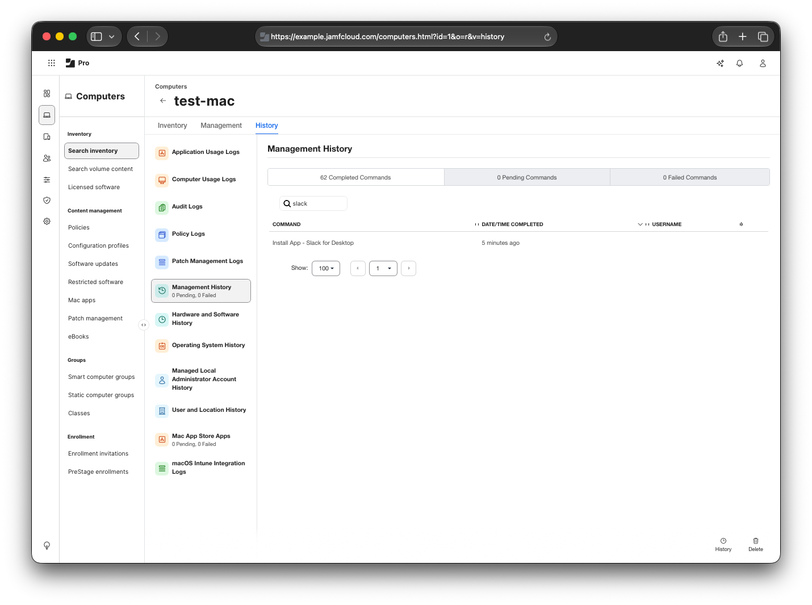Viewport: 812px width, 605px height.
Task: Open notifications bell icon
Action: (x=739, y=64)
